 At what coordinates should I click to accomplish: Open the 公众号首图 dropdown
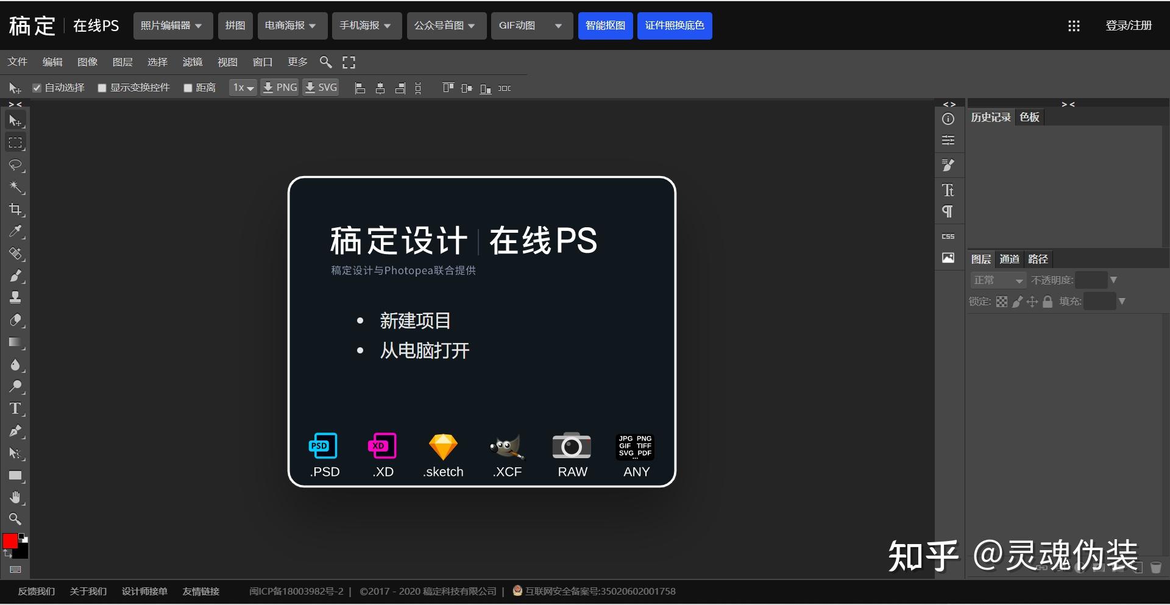[x=447, y=26]
